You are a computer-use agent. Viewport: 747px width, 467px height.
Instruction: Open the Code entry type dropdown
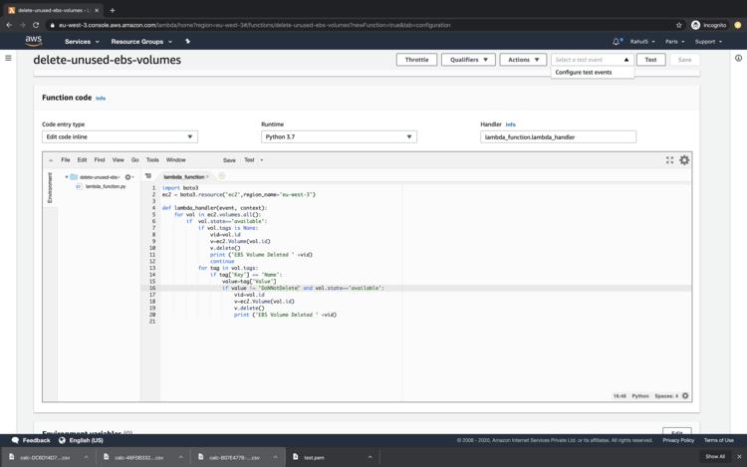[x=120, y=136]
